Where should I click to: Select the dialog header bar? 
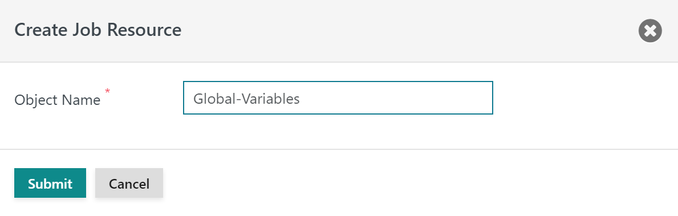pos(339,31)
